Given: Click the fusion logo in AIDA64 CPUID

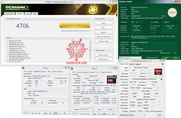Looking at the screenshot, I should click(172, 13).
